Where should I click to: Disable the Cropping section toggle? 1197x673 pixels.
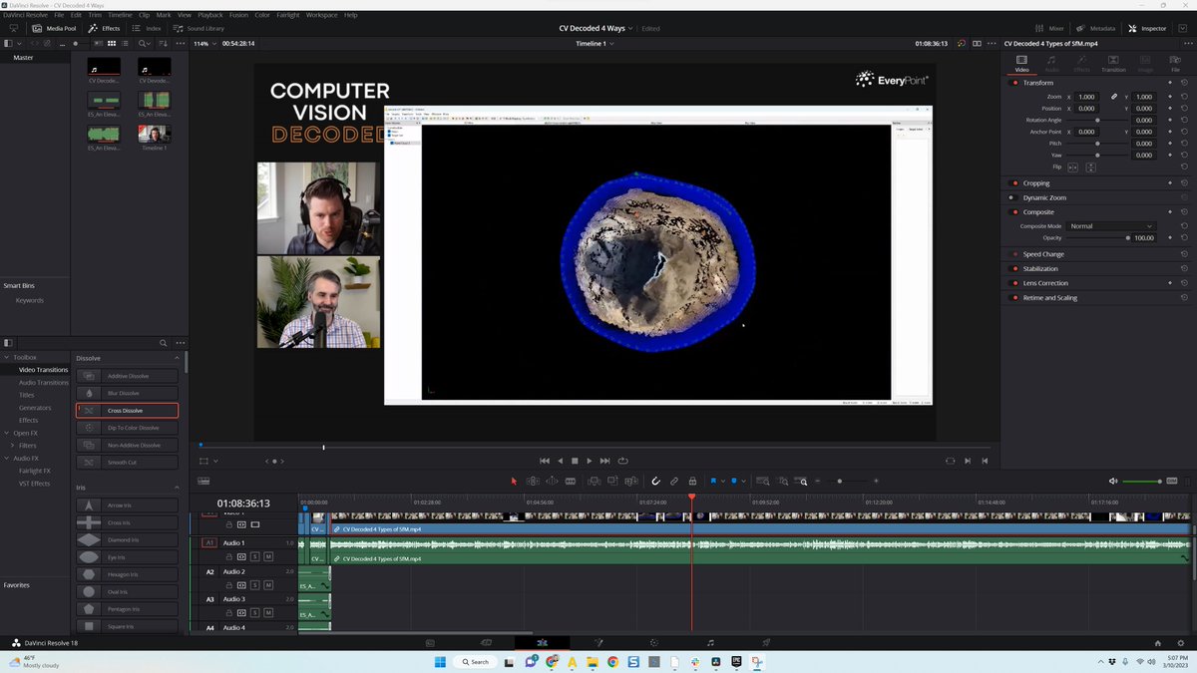pos(1014,183)
